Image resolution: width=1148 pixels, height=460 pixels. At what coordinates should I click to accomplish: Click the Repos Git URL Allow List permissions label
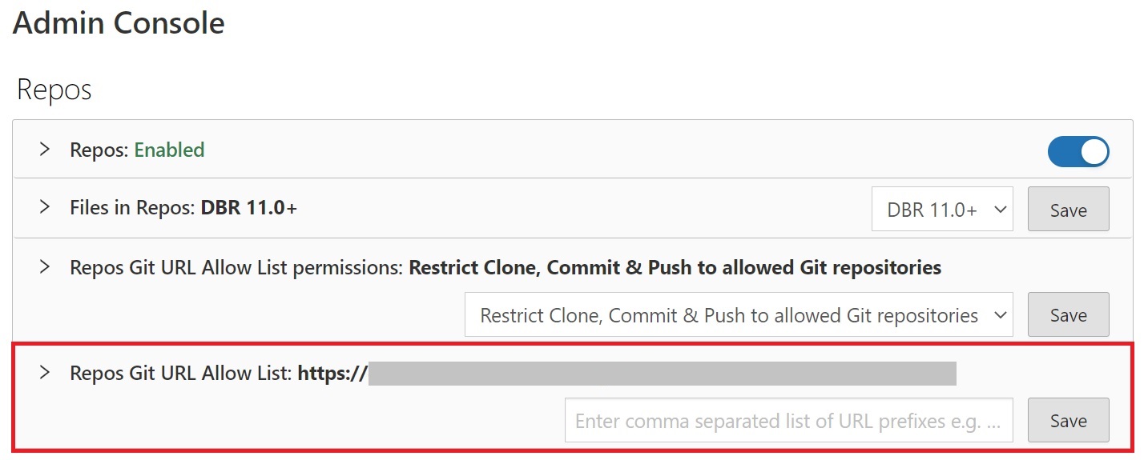(x=237, y=267)
